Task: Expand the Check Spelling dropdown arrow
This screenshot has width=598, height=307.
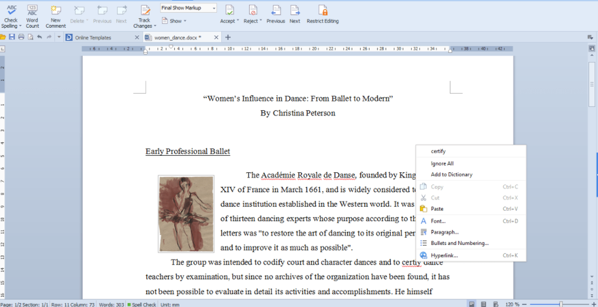Action: [20, 26]
